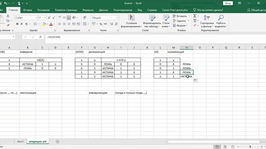Open Форматировать как таблицу
The height and width of the screenshot is (149, 266).
tap(152, 21)
